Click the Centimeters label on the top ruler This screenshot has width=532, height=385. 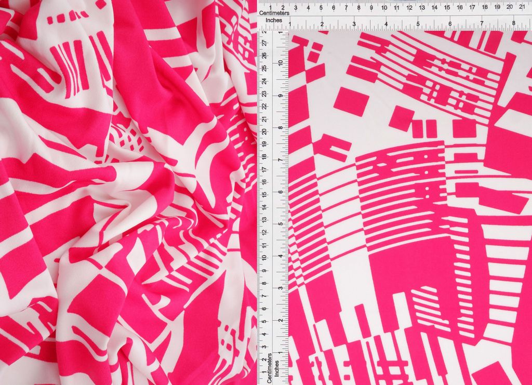point(274,13)
